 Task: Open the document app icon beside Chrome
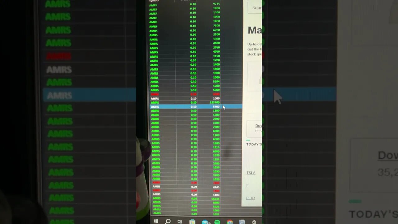point(242,222)
